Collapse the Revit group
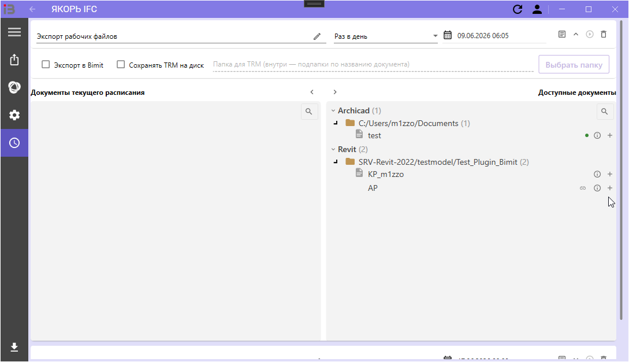Image resolution: width=629 pixels, height=362 pixels. click(333, 149)
